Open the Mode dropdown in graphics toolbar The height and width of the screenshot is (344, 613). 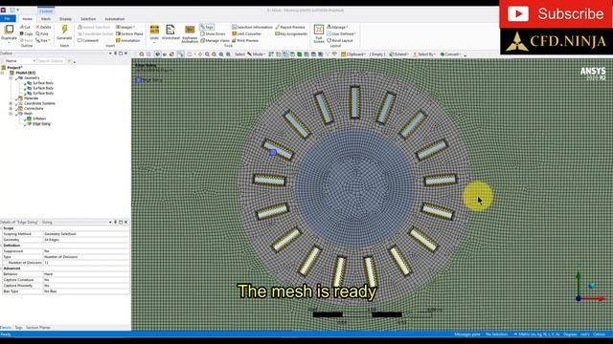point(258,54)
